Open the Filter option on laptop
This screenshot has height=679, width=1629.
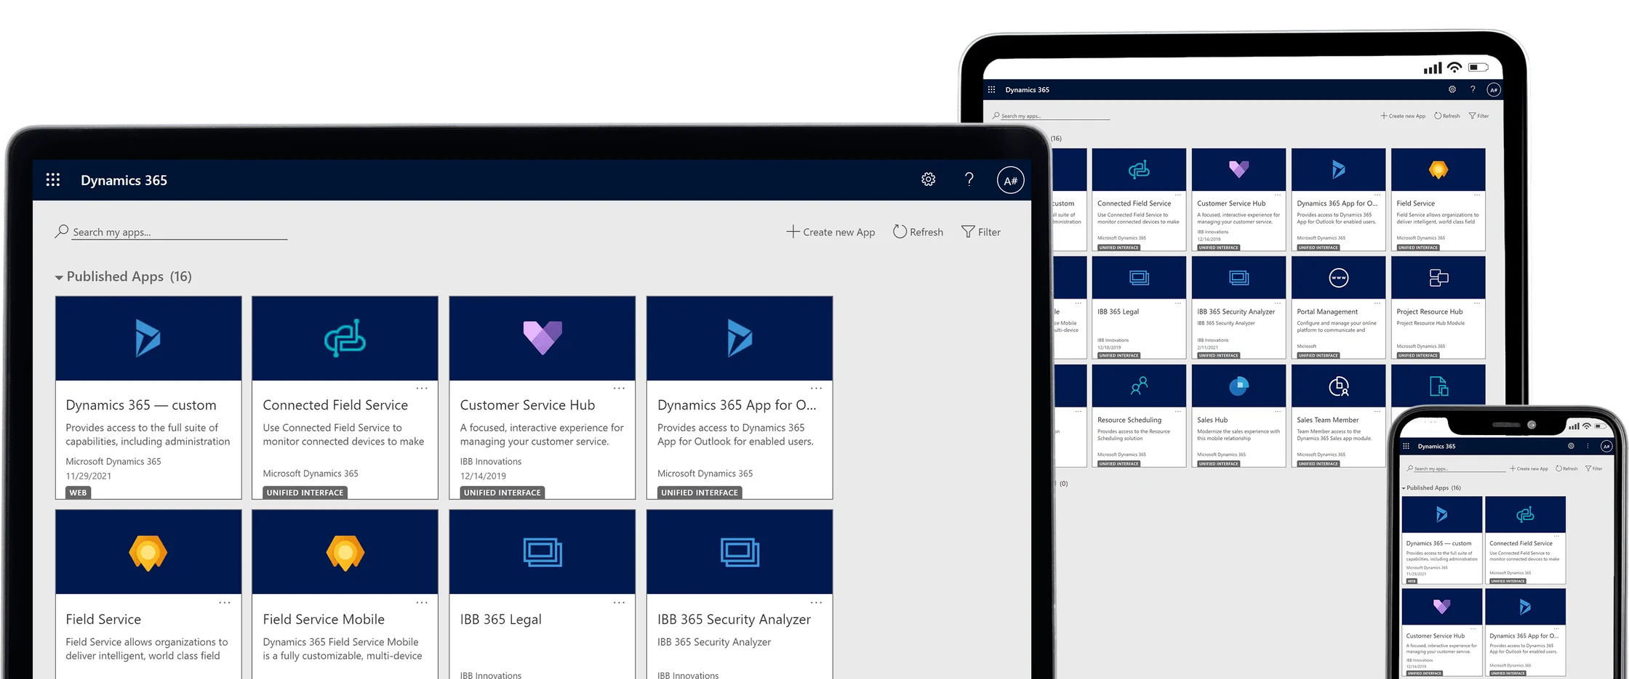click(x=981, y=232)
